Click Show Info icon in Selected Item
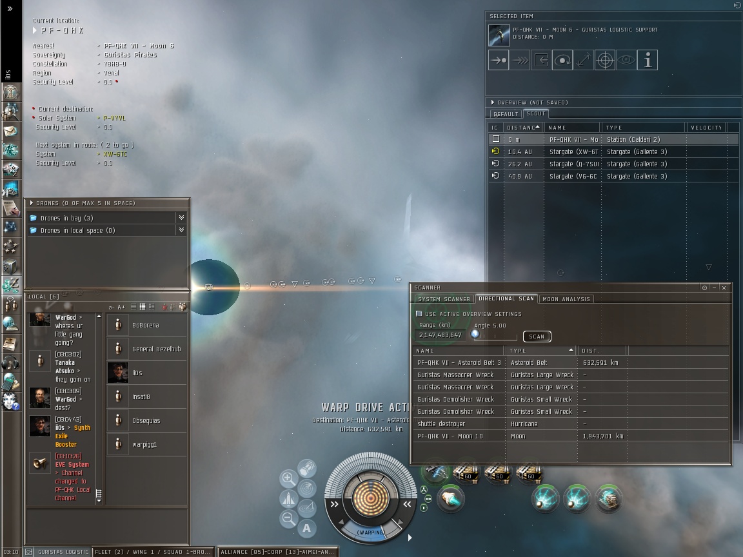743x557 pixels. (648, 60)
